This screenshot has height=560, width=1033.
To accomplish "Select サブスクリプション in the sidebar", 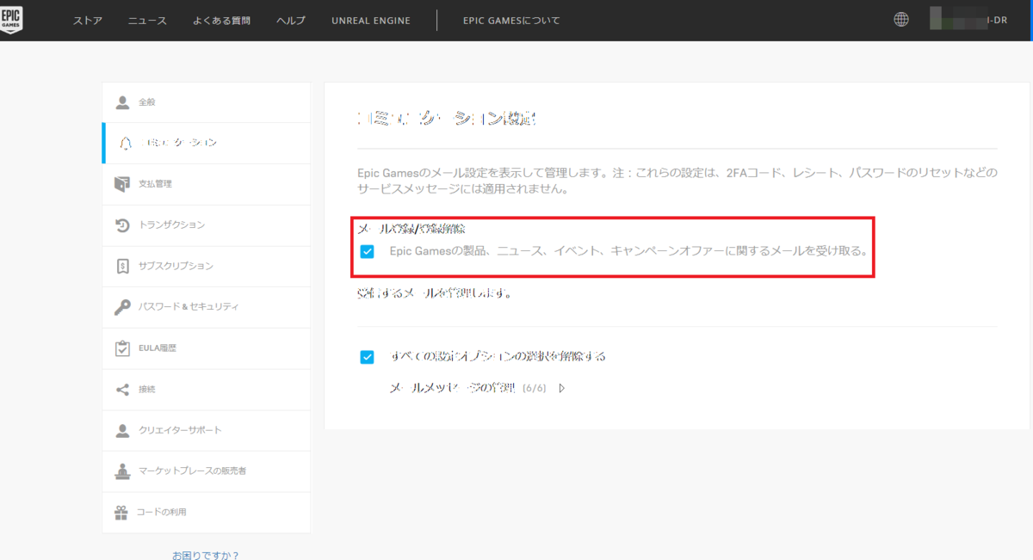I will click(207, 267).
